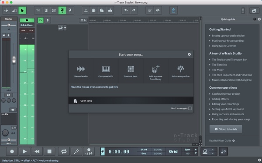Open Setting up your audio device
262x163 pixels.
(x=228, y=36)
